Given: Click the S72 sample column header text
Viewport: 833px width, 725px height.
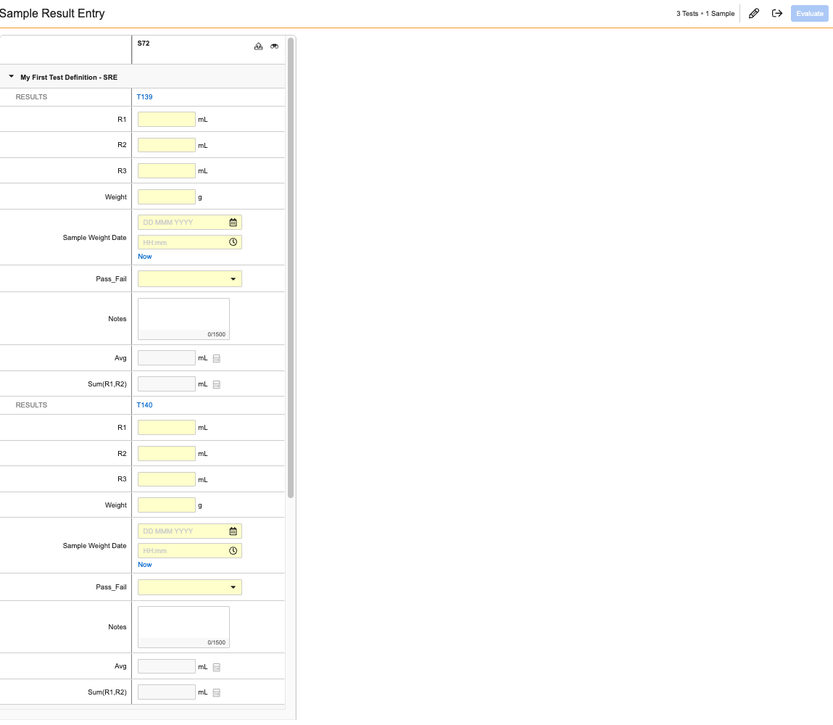Looking at the screenshot, I should pos(144,43).
